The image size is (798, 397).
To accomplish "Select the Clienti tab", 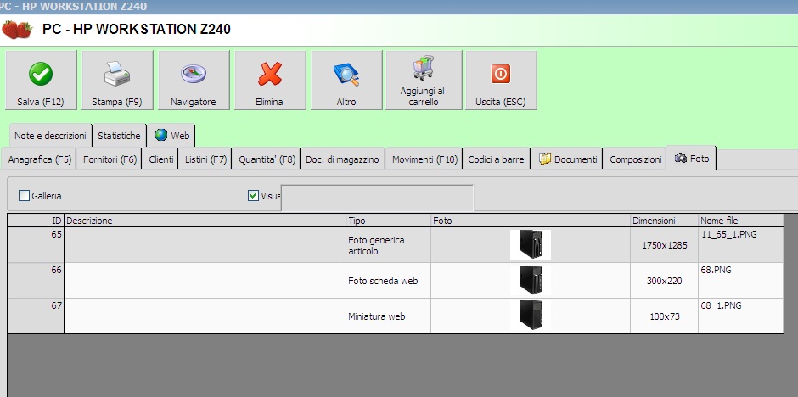I will tap(160, 159).
